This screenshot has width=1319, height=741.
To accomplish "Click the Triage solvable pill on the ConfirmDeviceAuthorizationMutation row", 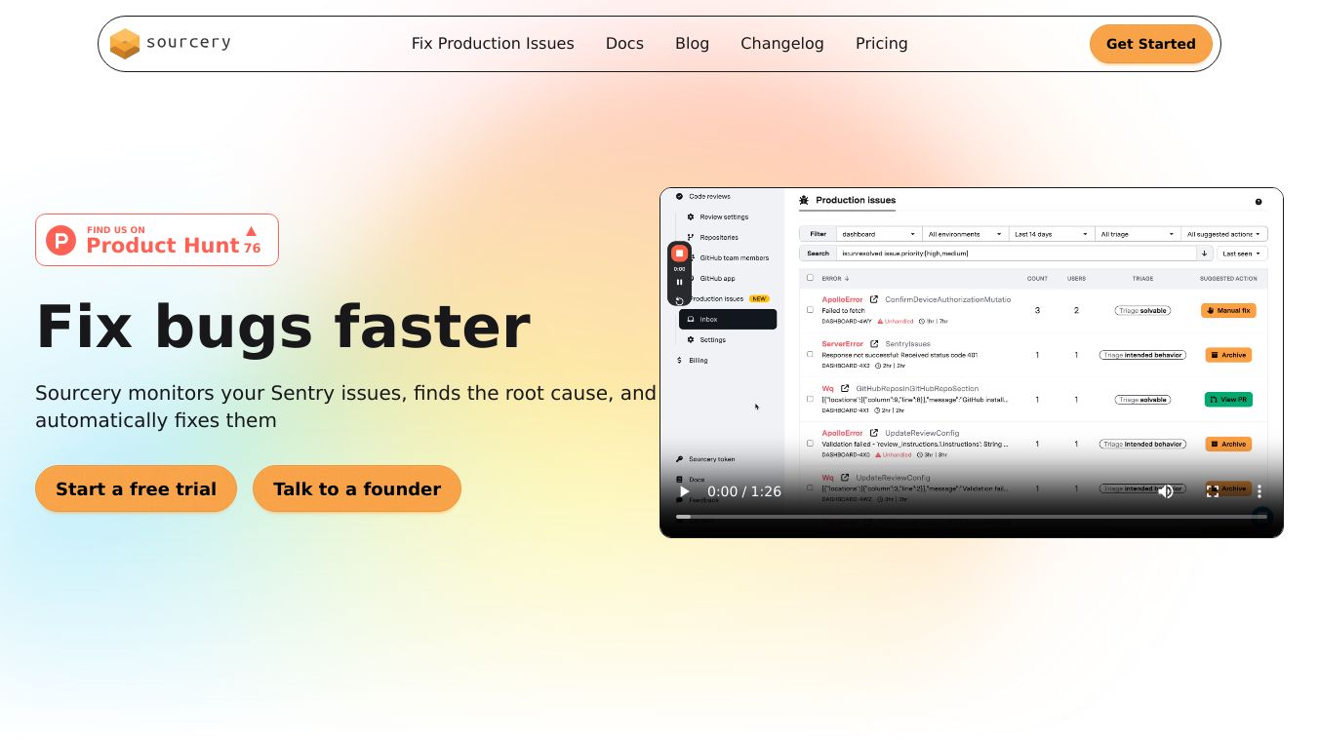I will [x=1142, y=311].
